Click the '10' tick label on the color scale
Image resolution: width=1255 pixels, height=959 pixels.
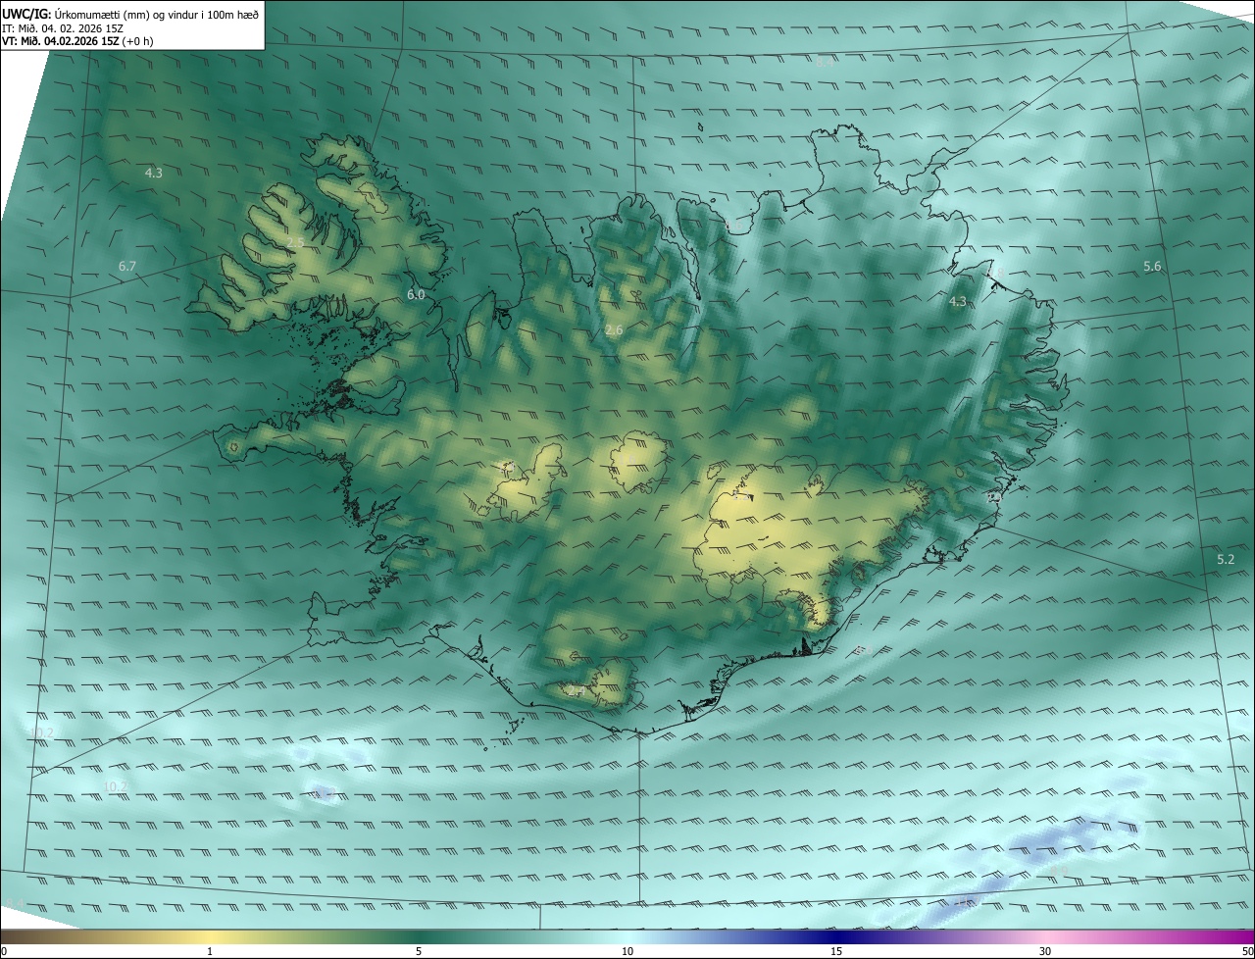[x=627, y=951]
